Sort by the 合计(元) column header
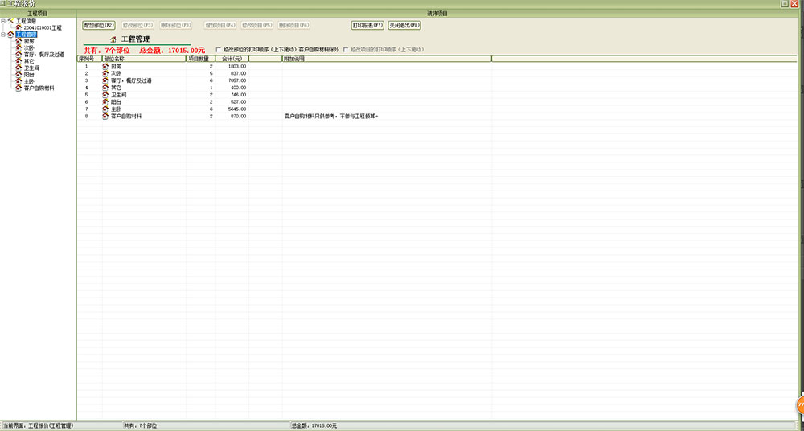 tap(232, 59)
